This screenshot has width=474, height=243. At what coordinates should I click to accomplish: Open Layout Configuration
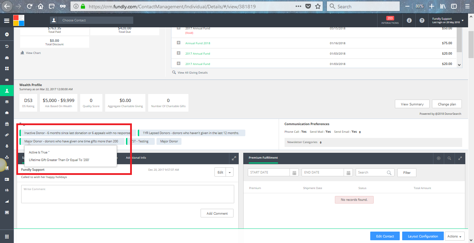tap(423, 236)
